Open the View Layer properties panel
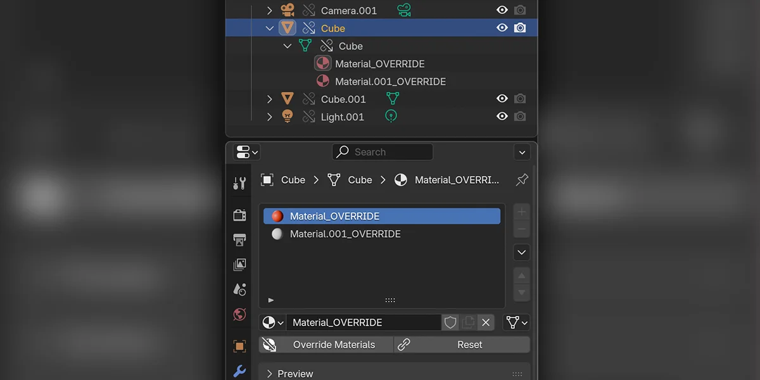Image resolution: width=760 pixels, height=380 pixels. click(x=239, y=264)
